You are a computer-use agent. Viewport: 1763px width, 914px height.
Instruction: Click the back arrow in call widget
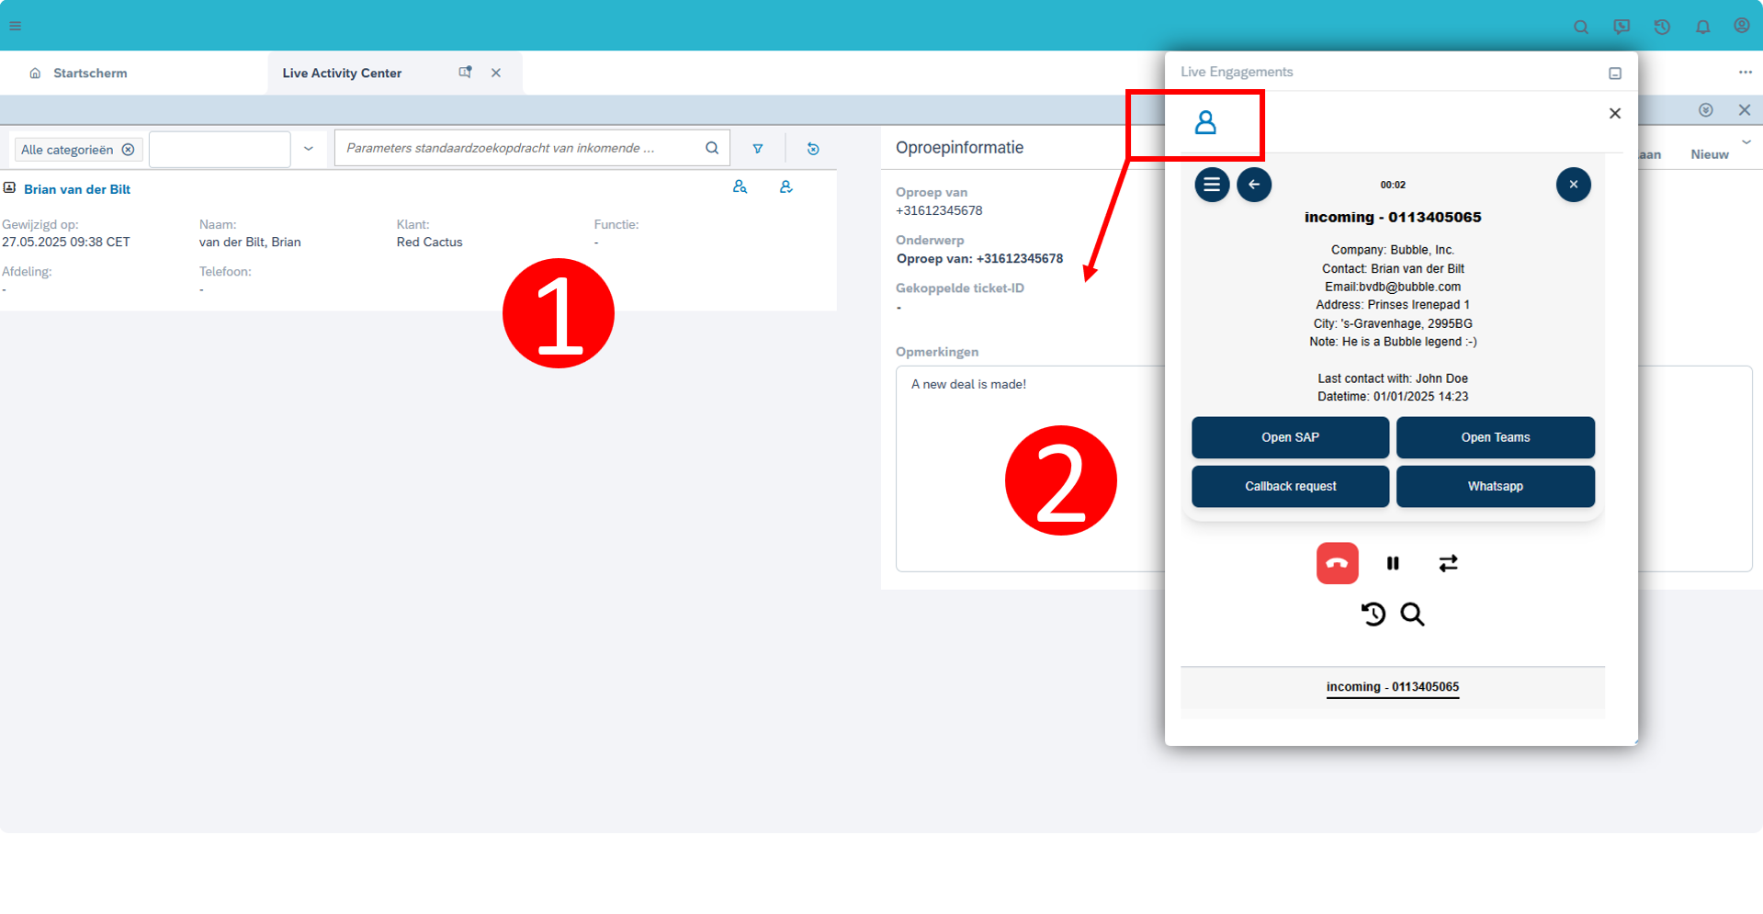pyautogui.click(x=1254, y=185)
